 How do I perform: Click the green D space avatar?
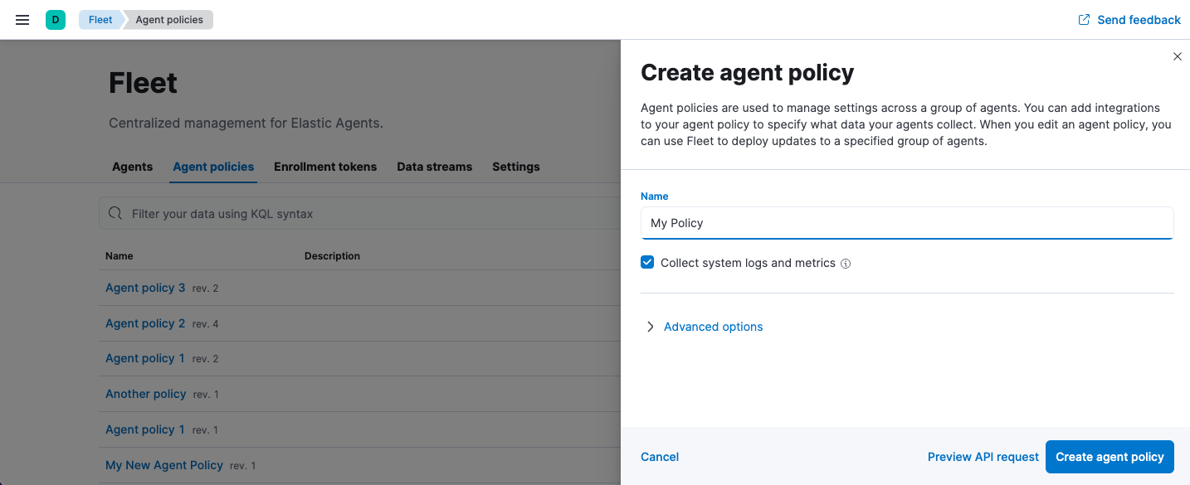click(56, 20)
